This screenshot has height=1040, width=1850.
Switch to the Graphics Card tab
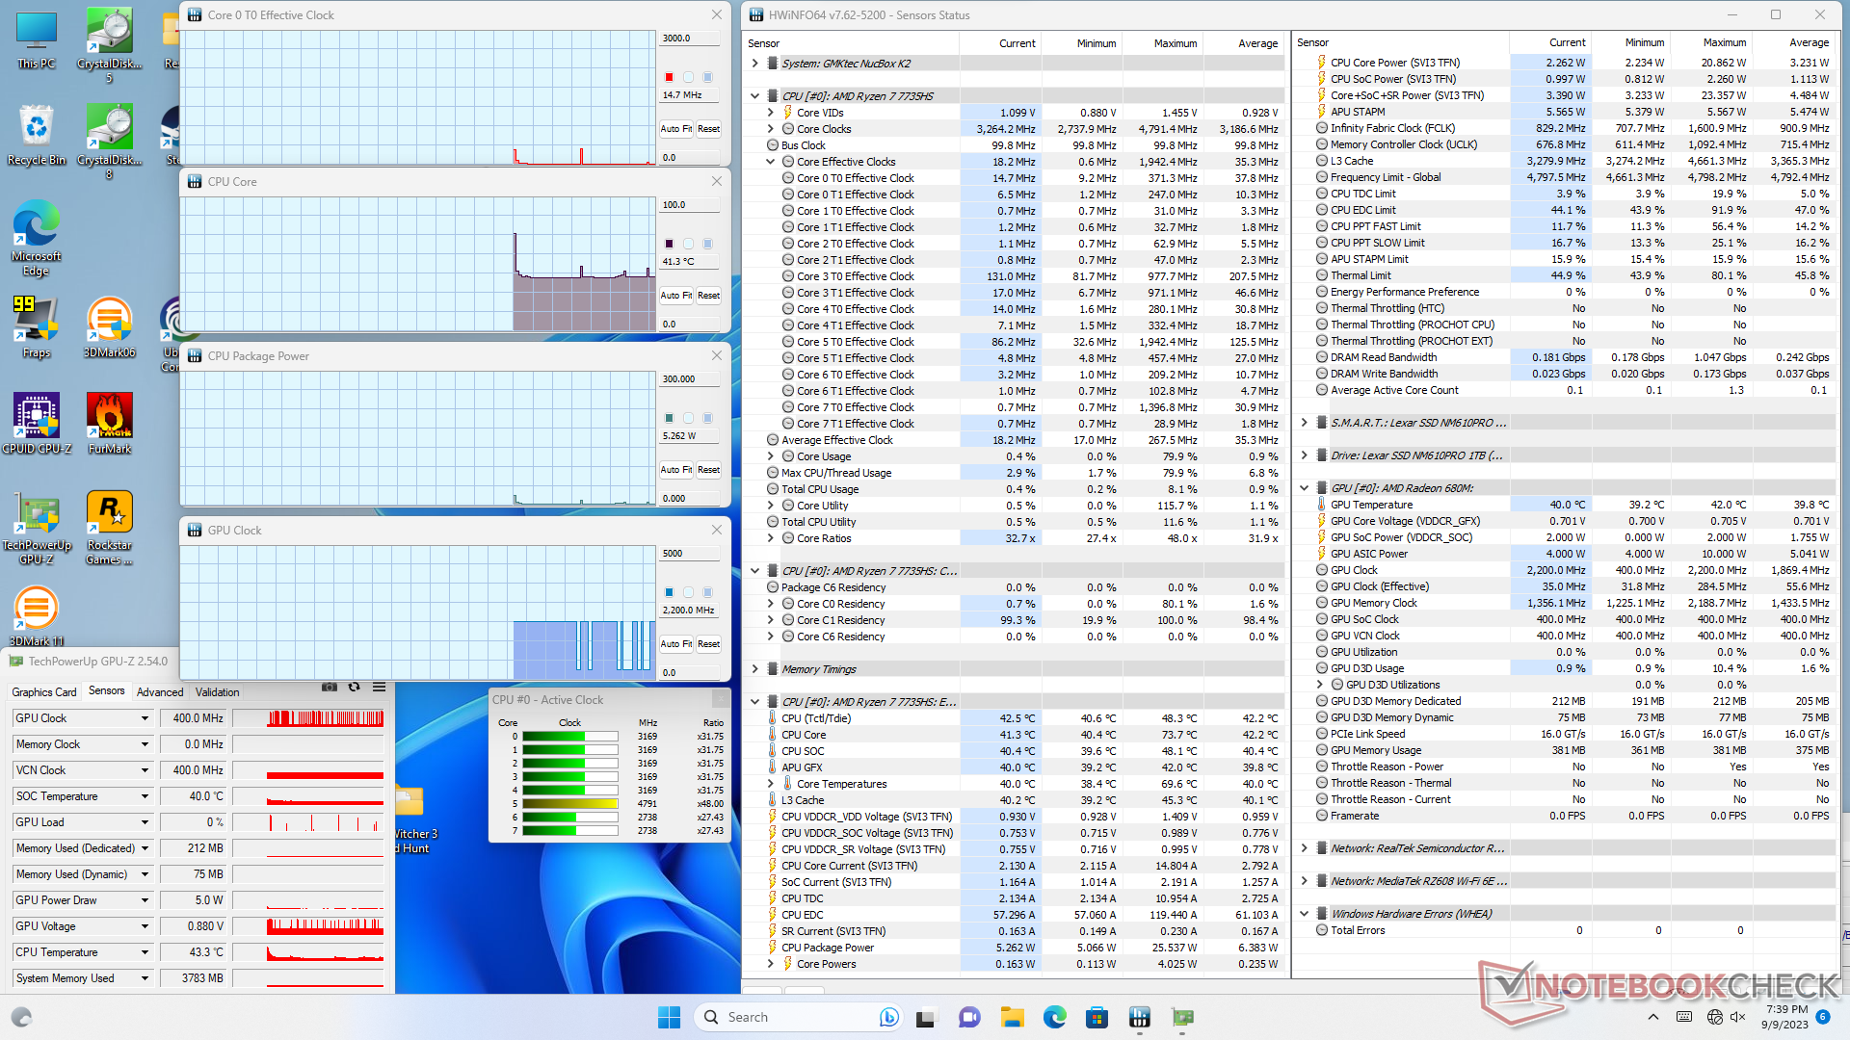44,691
